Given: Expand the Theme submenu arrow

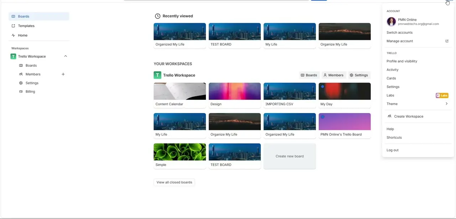Looking at the screenshot, I should 446,104.
